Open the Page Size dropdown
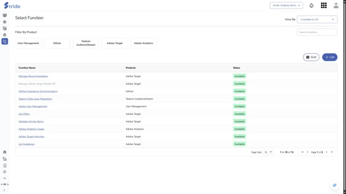 coord(268,152)
